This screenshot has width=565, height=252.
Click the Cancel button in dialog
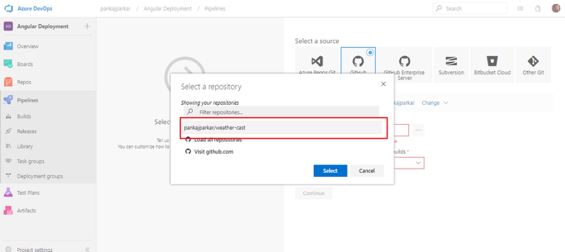coord(367,171)
